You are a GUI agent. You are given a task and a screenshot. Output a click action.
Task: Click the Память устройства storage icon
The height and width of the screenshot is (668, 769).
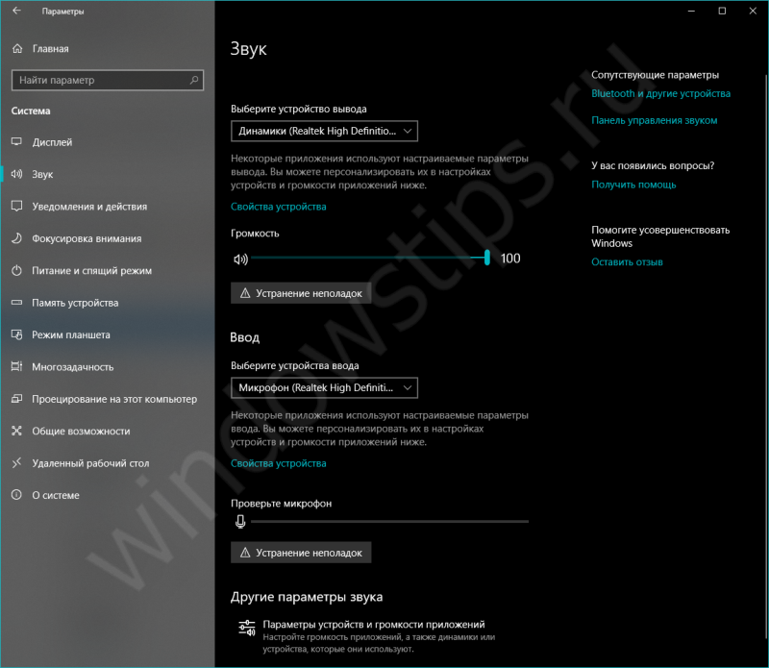16,303
